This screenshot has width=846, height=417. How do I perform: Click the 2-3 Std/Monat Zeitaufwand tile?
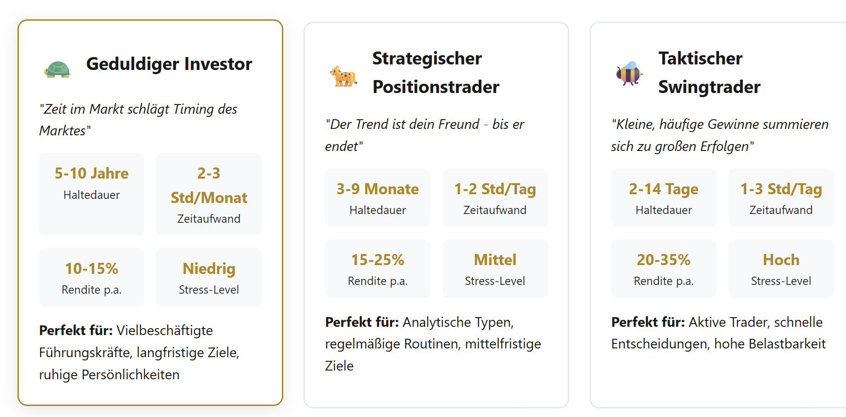pyautogui.click(x=209, y=194)
